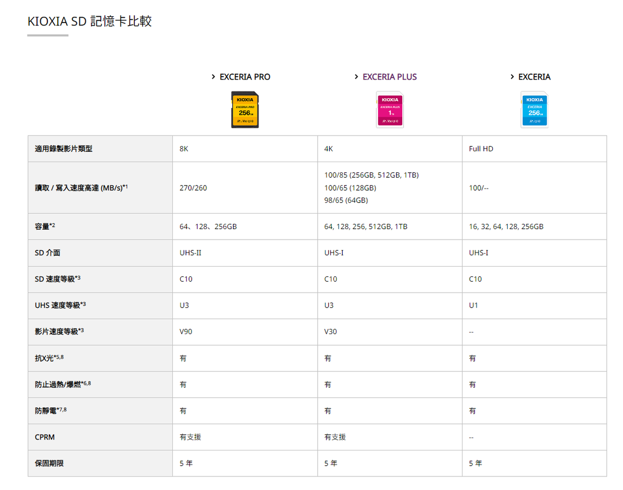623x490 pixels.
Task: Click the chevron arrow before EXCERIA PRO
Action: (x=213, y=77)
